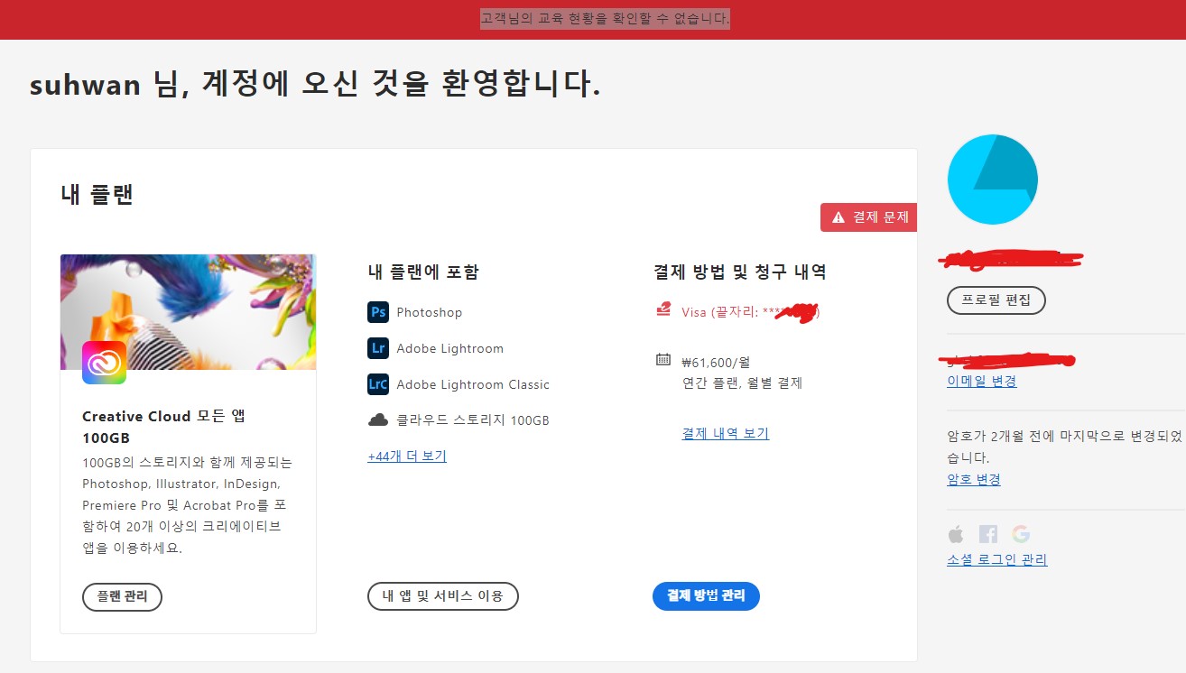The width and height of the screenshot is (1186, 673).
Task: Select the Apple social login icon
Action: (x=957, y=533)
